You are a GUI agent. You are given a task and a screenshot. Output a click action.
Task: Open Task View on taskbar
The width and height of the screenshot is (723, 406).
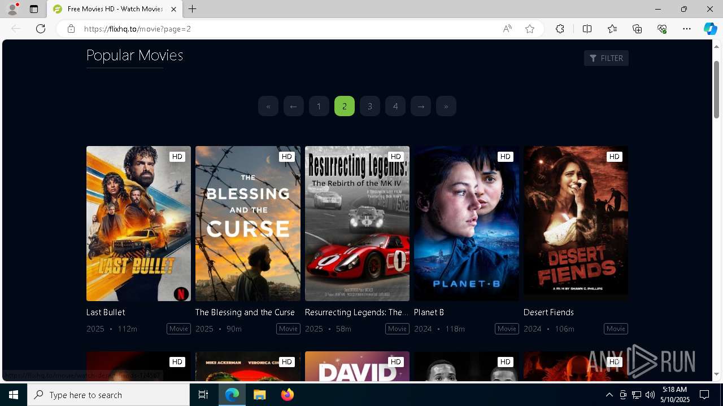[x=203, y=395]
